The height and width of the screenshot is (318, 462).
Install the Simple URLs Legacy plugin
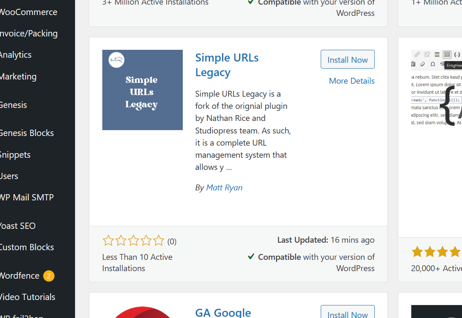pyautogui.click(x=348, y=59)
